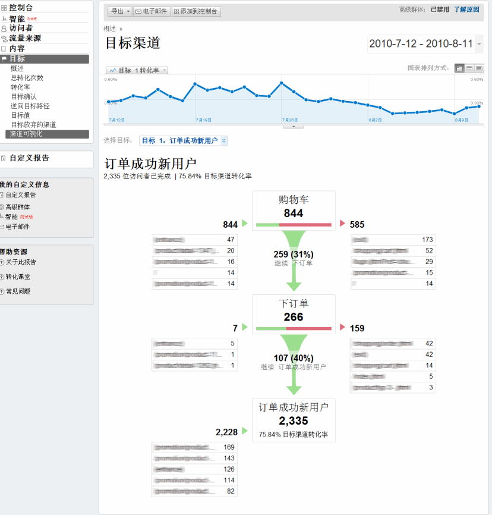492x515 pixels.
Task: Click the 了解原因 link
Action: point(466,10)
